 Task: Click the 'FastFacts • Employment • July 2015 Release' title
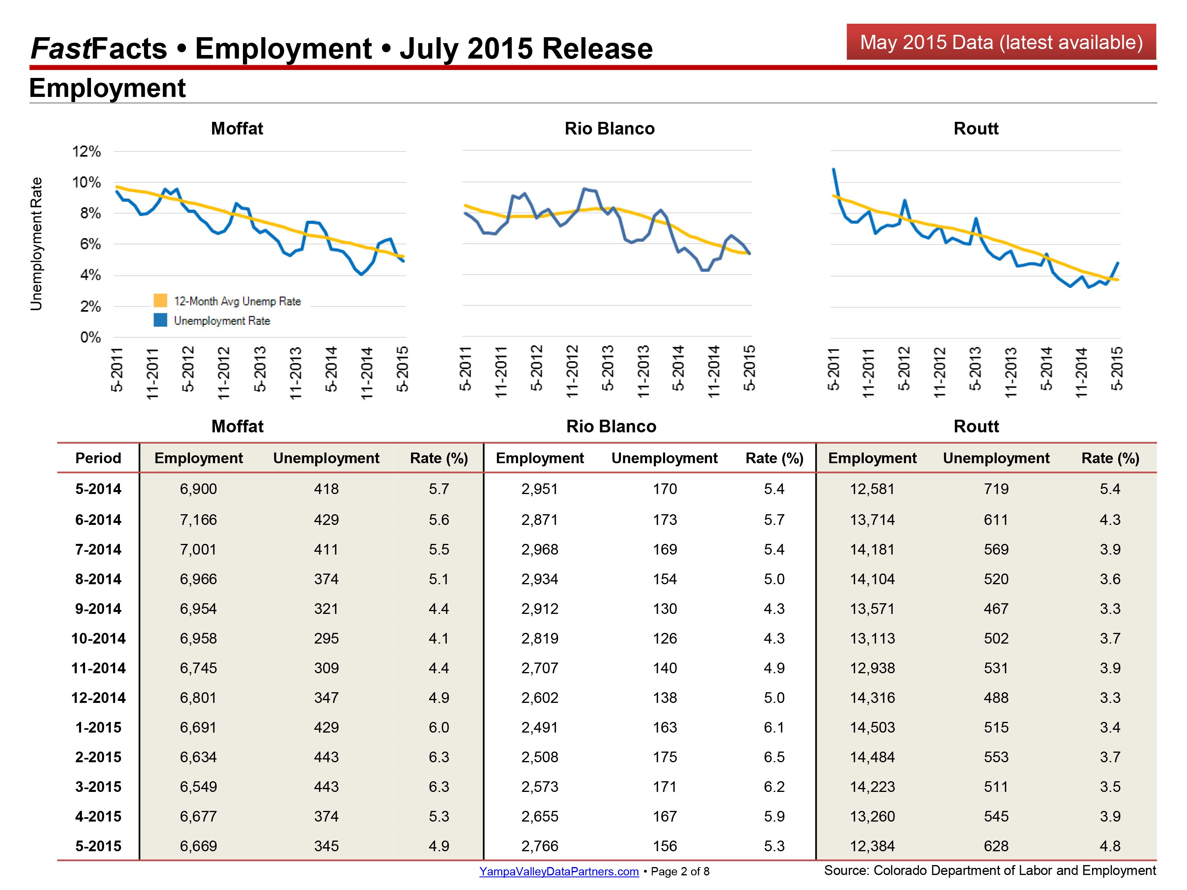click(x=341, y=48)
